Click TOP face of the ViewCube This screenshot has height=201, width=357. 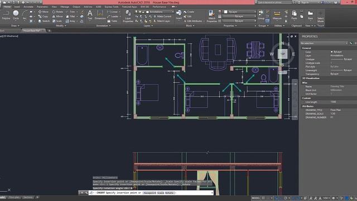pyautogui.click(x=283, y=54)
